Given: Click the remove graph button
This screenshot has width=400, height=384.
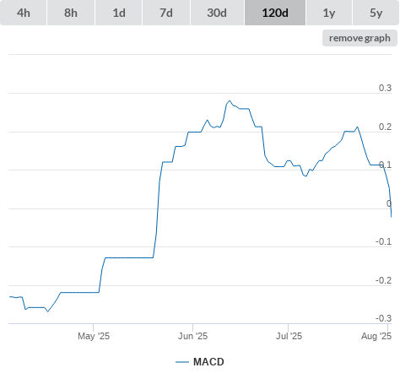Looking at the screenshot, I should tap(359, 38).
